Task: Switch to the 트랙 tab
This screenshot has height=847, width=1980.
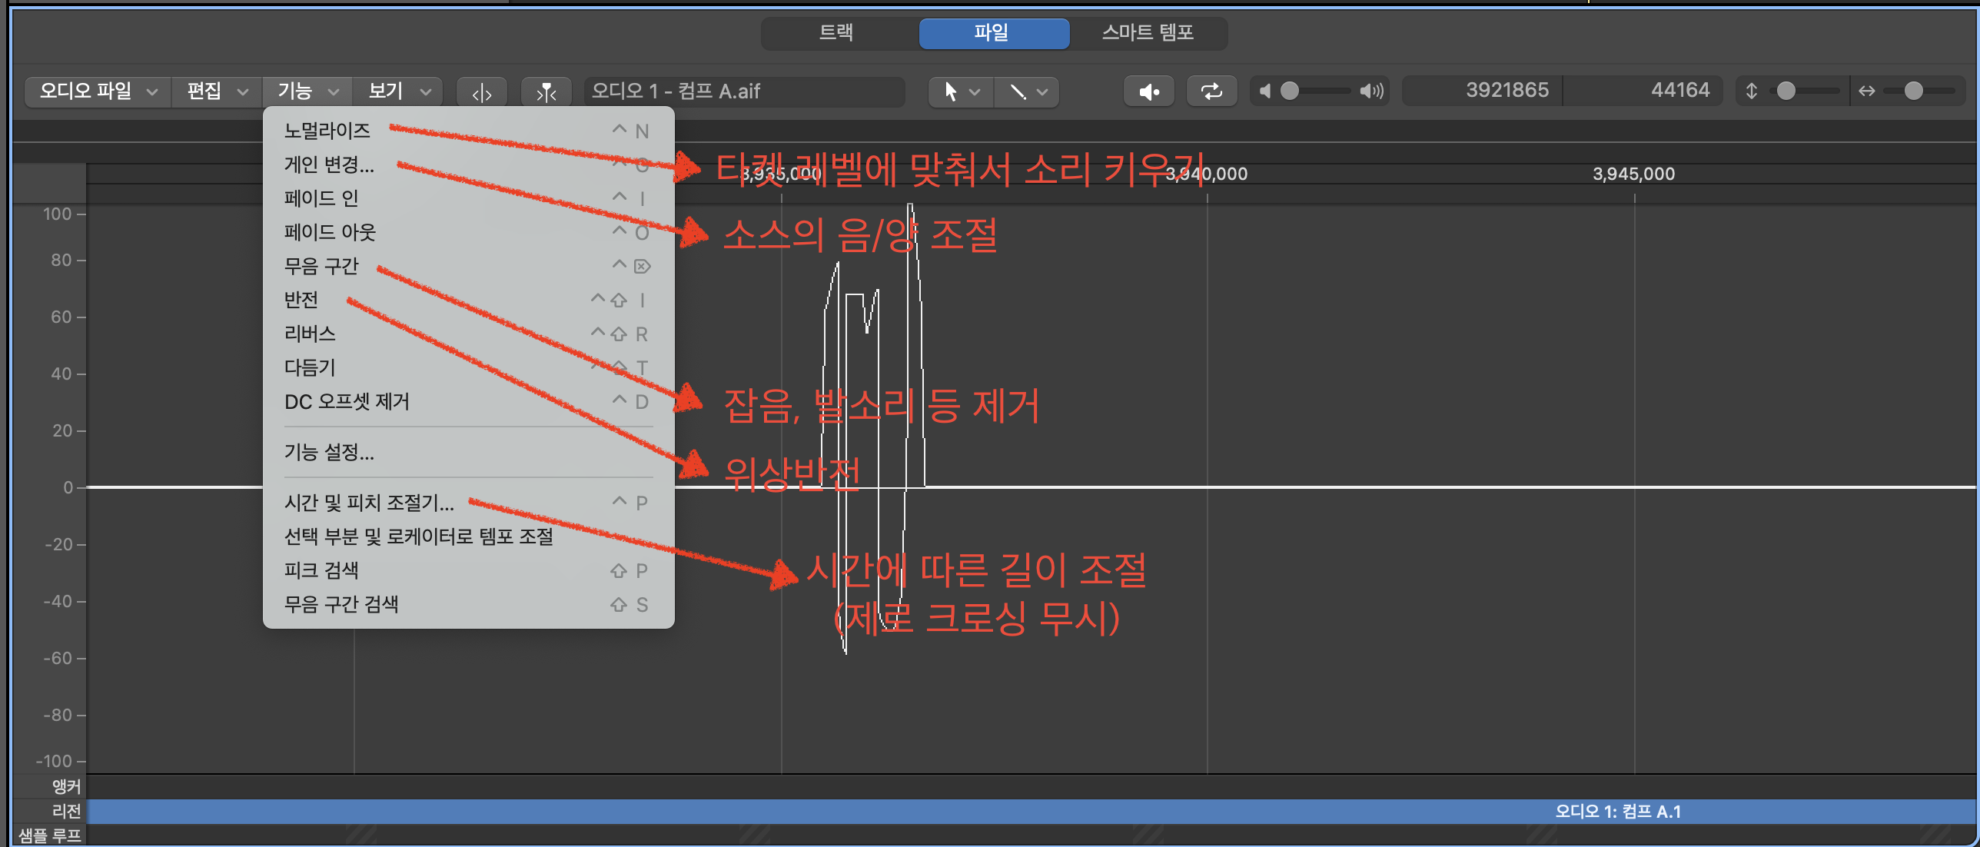Action: tap(837, 32)
